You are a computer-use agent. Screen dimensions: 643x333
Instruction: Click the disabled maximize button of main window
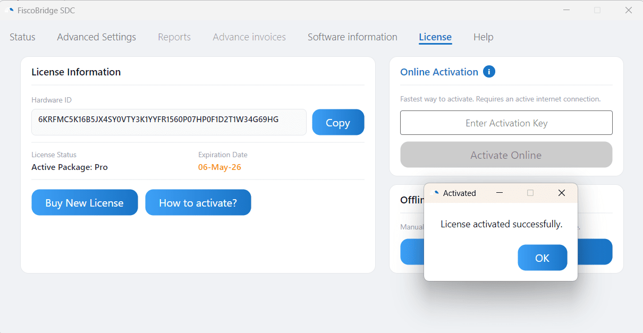pos(597,10)
